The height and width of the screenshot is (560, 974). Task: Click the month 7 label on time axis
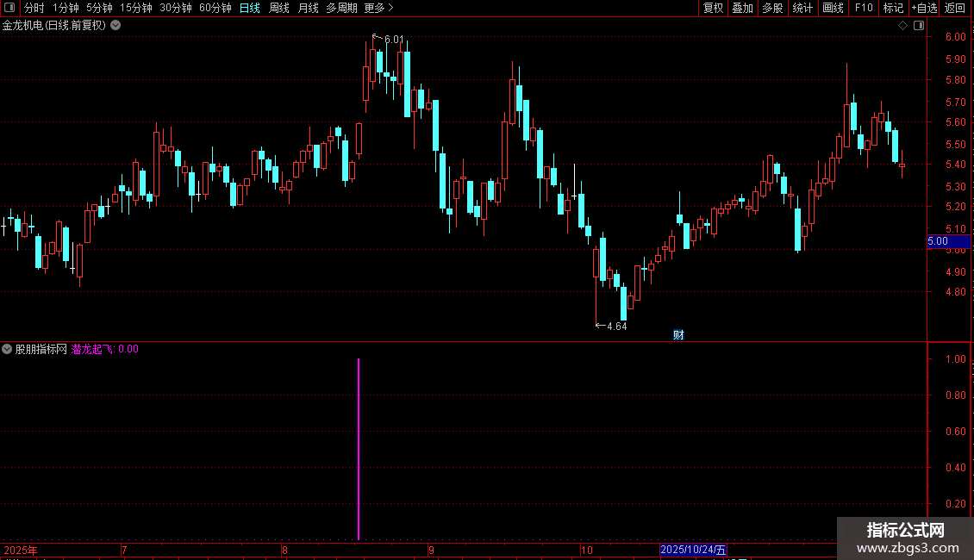[124, 550]
